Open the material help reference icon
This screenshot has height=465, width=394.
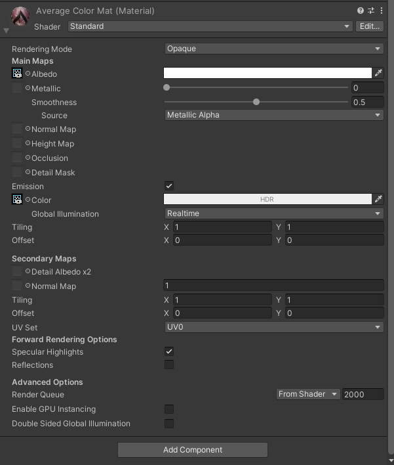[361, 11]
